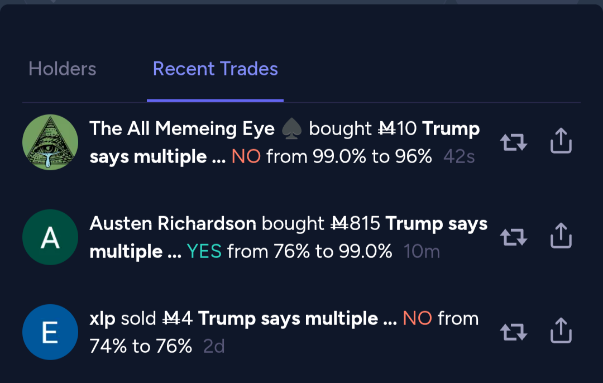This screenshot has height=383, width=603.
Task: Switch to the Holders tab
Action: tap(63, 69)
